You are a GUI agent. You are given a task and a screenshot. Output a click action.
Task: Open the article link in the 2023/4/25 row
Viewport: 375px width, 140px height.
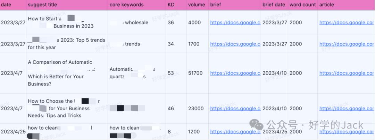(347, 132)
